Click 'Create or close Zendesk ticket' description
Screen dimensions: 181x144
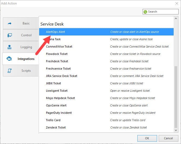pyautogui.click(x=129, y=127)
